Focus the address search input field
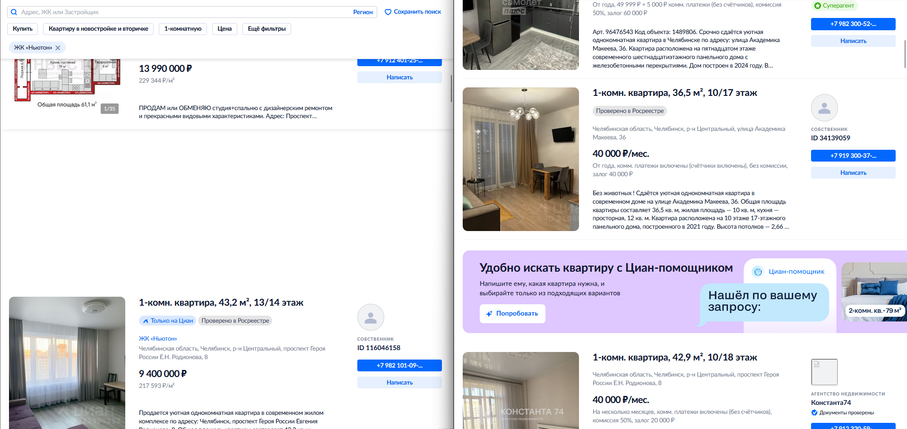 [184, 12]
